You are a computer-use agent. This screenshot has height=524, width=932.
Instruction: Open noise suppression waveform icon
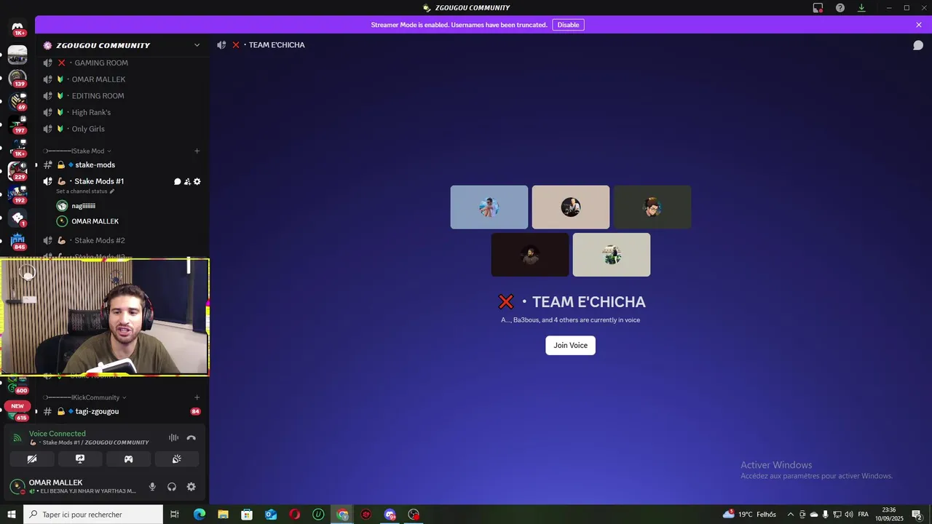173,438
